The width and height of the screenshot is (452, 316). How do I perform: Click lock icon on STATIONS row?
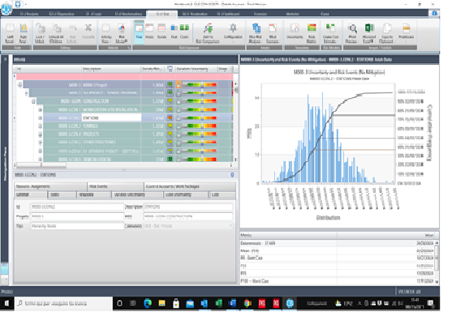(179, 117)
